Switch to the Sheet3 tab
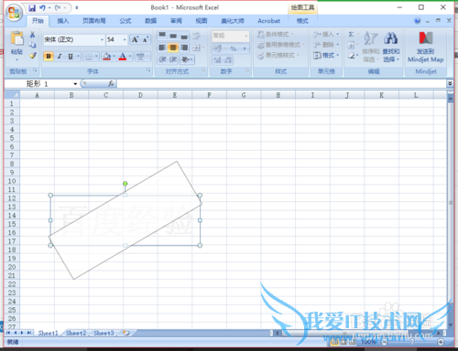 (x=104, y=333)
